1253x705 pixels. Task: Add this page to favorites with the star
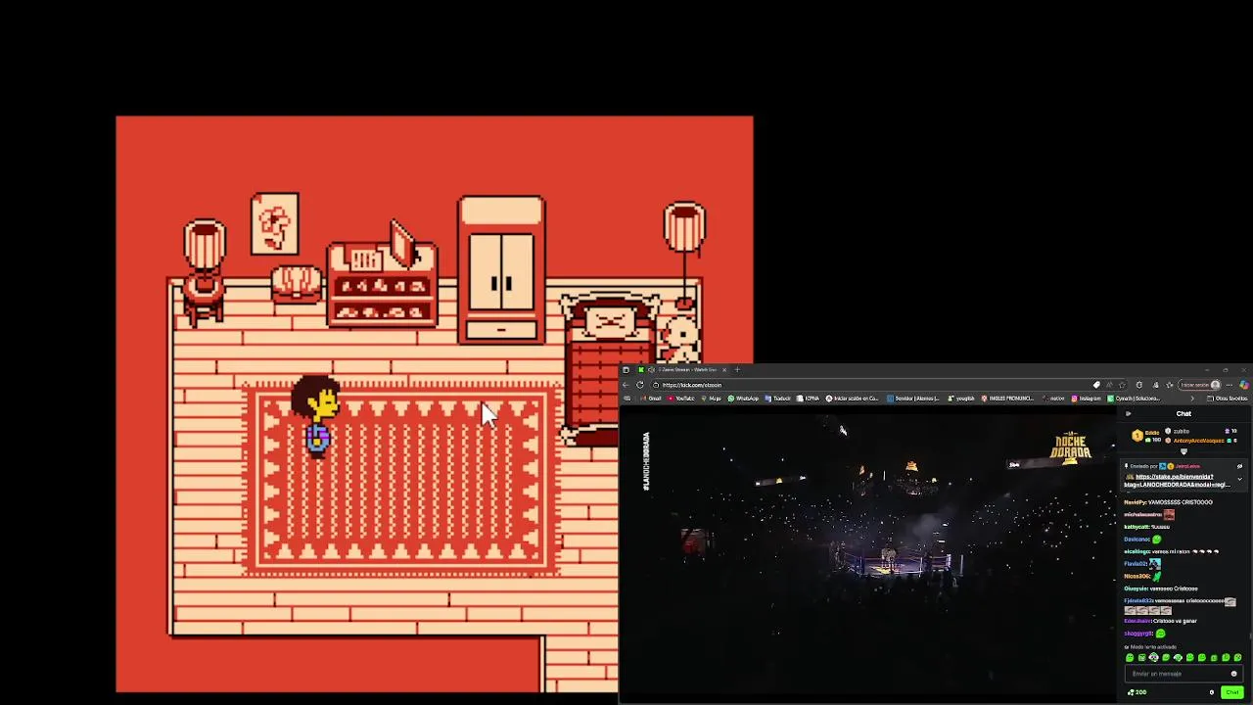pyautogui.click(x=1122, y=385)
